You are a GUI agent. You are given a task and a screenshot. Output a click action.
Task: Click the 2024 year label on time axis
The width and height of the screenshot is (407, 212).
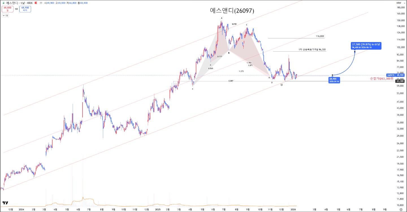click(x=21, y=209)
